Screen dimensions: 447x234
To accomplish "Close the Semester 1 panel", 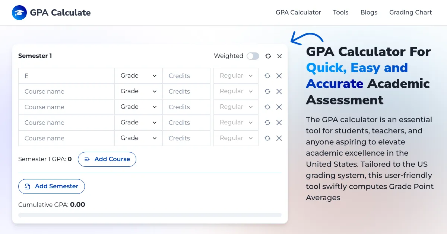I will (279, 56).
